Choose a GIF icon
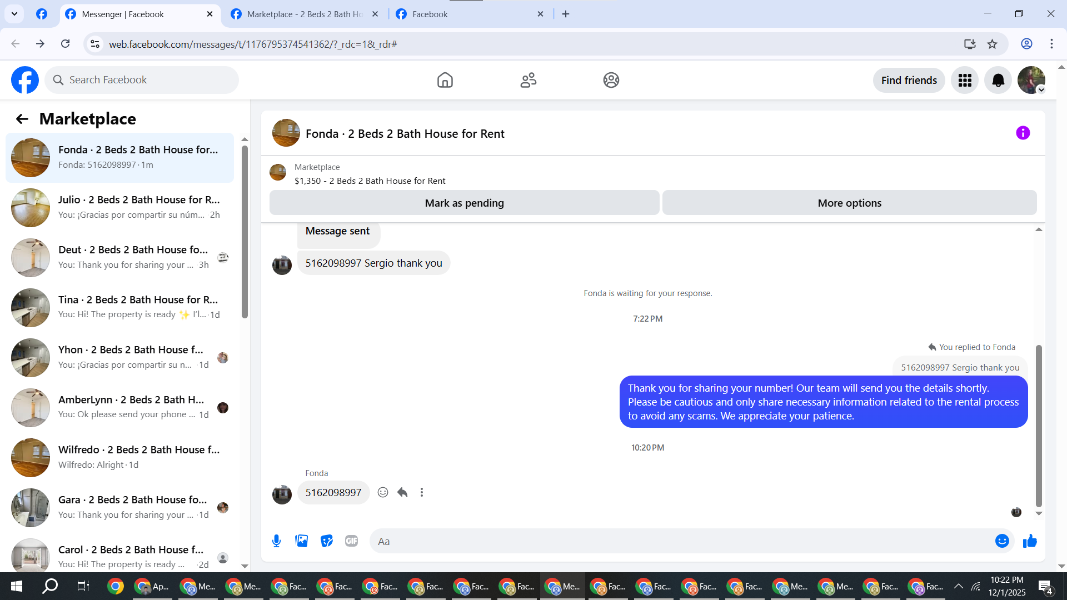Screen dimensions: 1067x600 pos(352,541)
